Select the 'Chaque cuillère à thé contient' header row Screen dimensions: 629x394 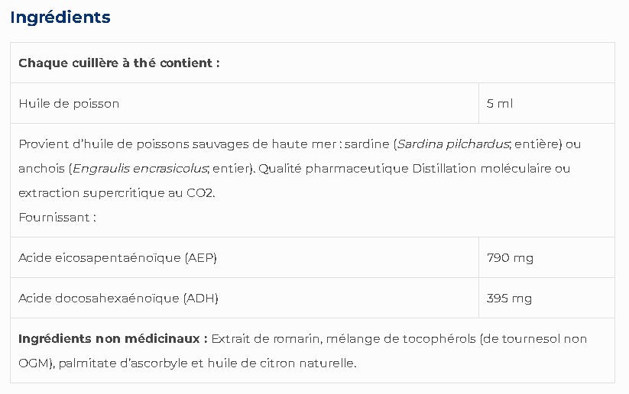(x=313, y=63)
